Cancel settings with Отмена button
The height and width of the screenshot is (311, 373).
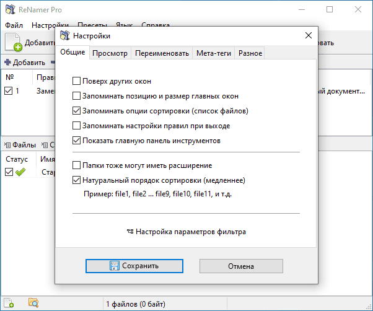241,266
